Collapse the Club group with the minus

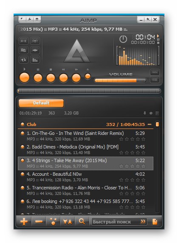pyautogui.click(x=150, y=124)
